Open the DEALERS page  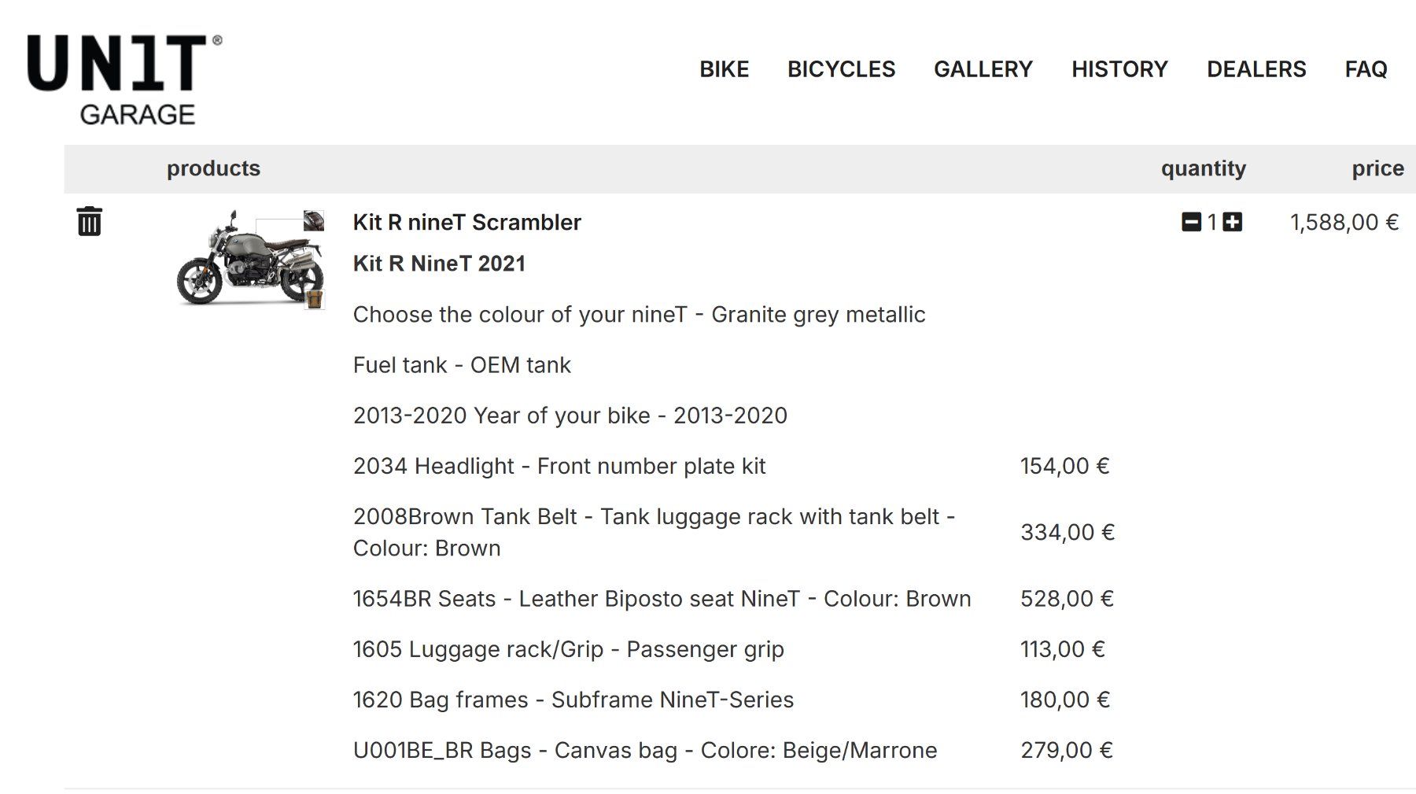tap(1256, 69)
